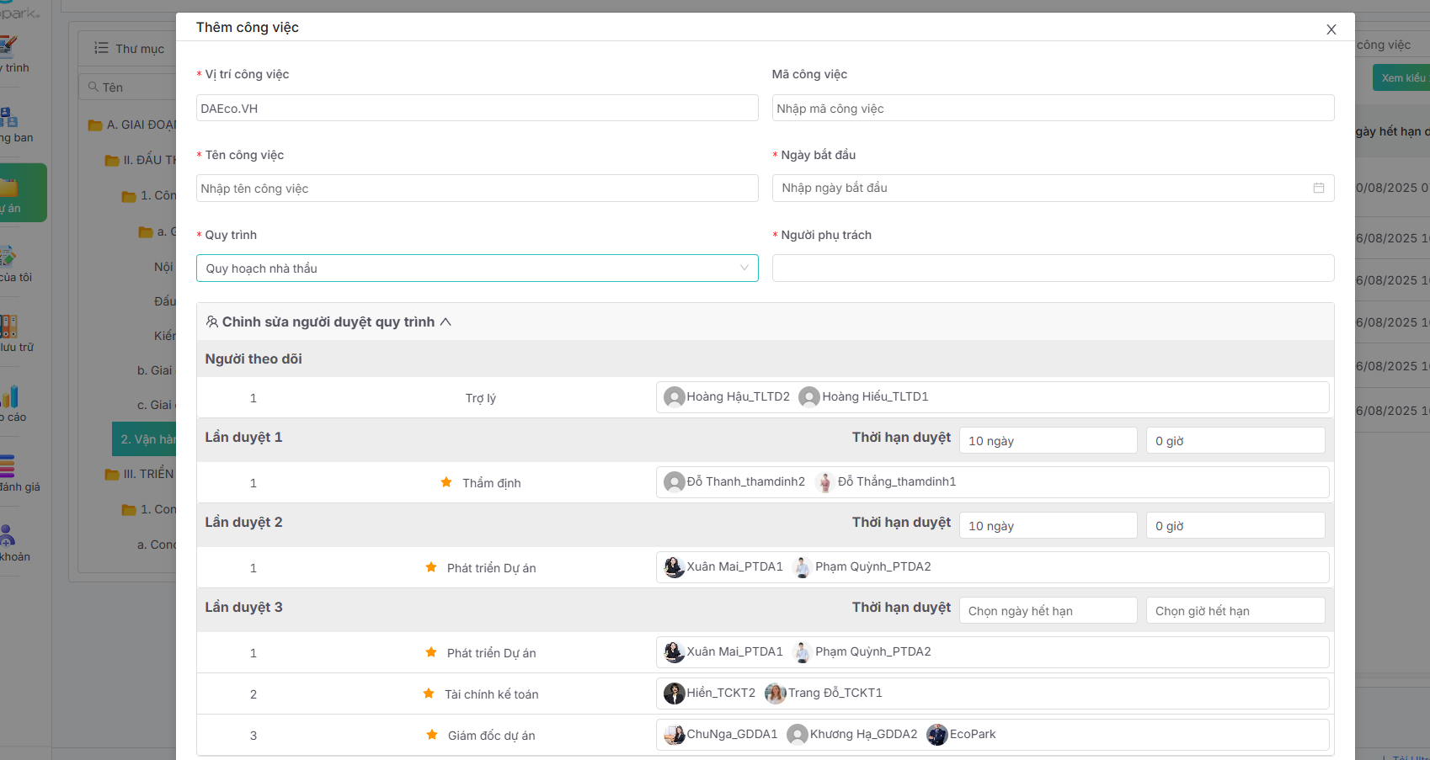This screenshot has width=1430, height=760.
Task: Click the Thư mục list icon
Action: tap(101, 48)
